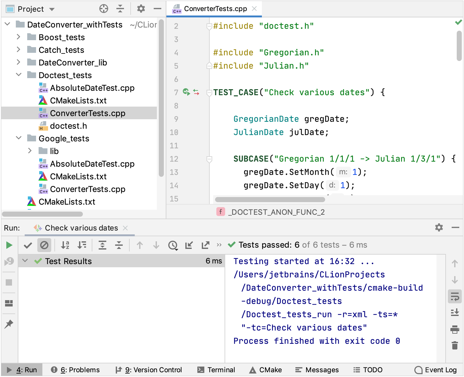This screenshot has height=377, width=464.
Task: Run test via gutter icon at line 7
Action: click(187, 92)
